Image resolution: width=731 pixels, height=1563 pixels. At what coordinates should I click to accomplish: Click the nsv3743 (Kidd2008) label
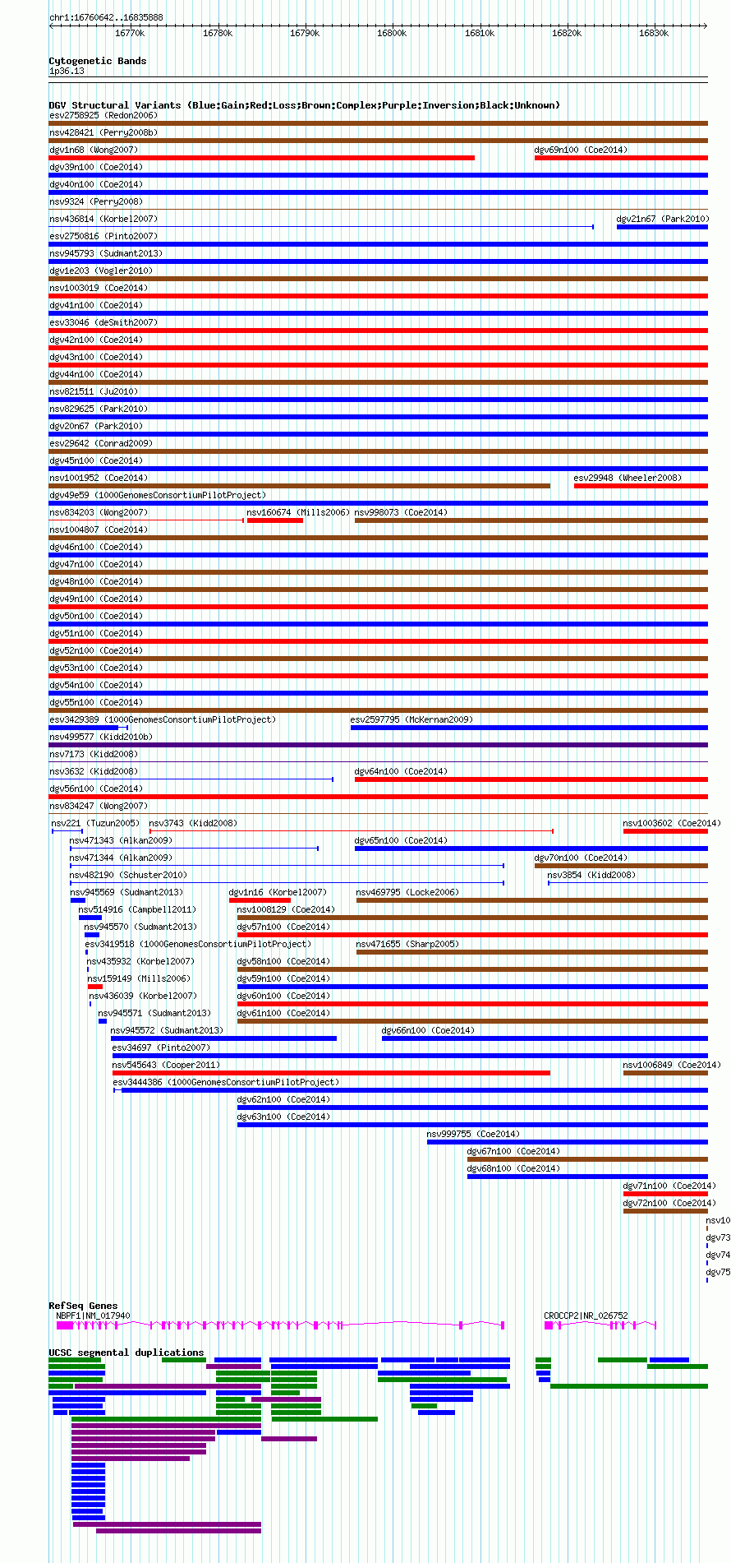[193, 824]
